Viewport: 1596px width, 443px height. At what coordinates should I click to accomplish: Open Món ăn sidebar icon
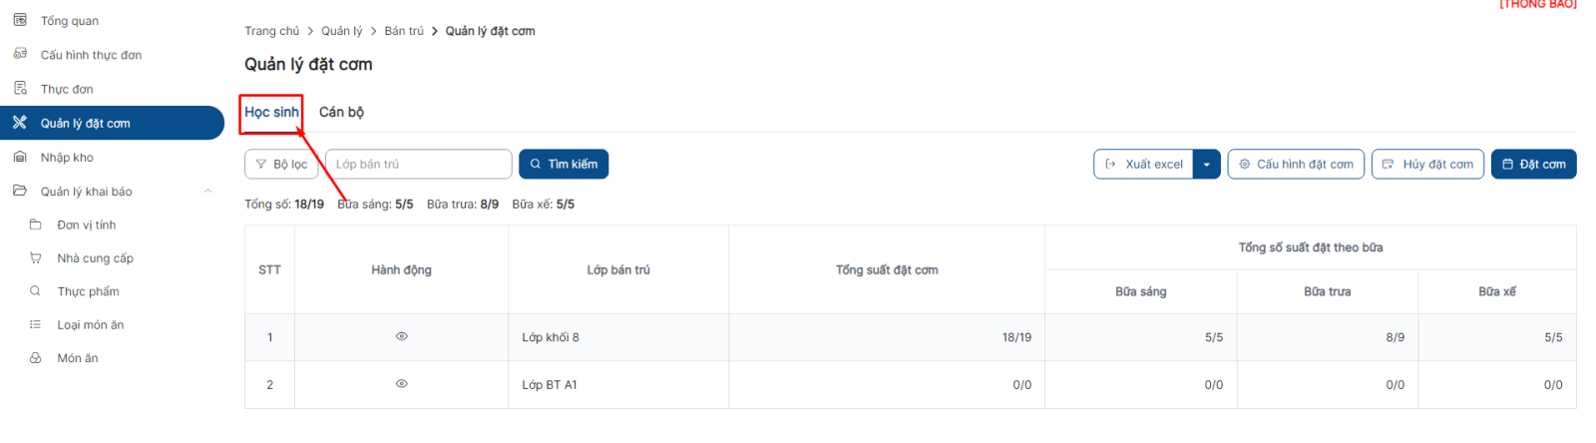click(36, 357)
